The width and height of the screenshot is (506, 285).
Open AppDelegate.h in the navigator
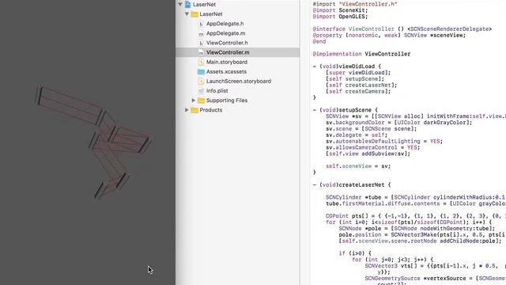click(225, 24)
